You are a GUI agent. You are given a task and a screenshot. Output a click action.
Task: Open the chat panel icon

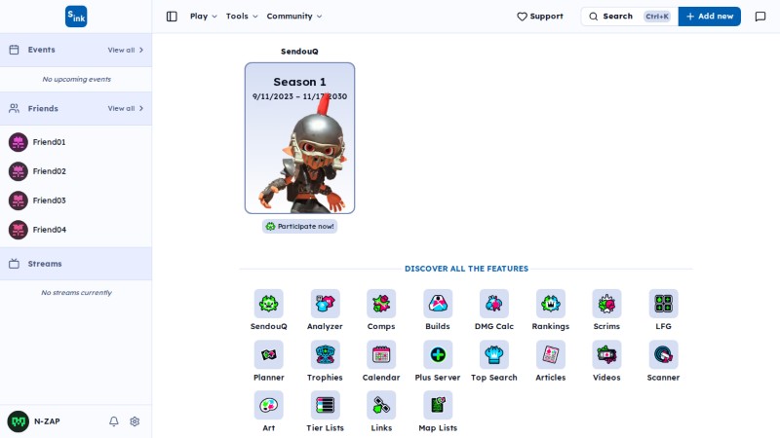[x=760, y=17]
